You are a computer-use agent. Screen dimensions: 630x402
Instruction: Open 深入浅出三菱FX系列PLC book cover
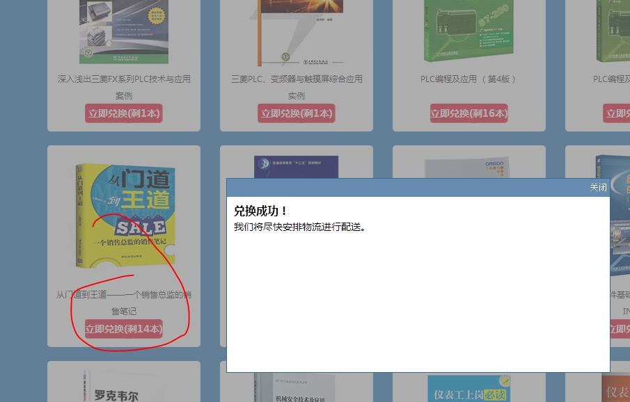point(124,32)
